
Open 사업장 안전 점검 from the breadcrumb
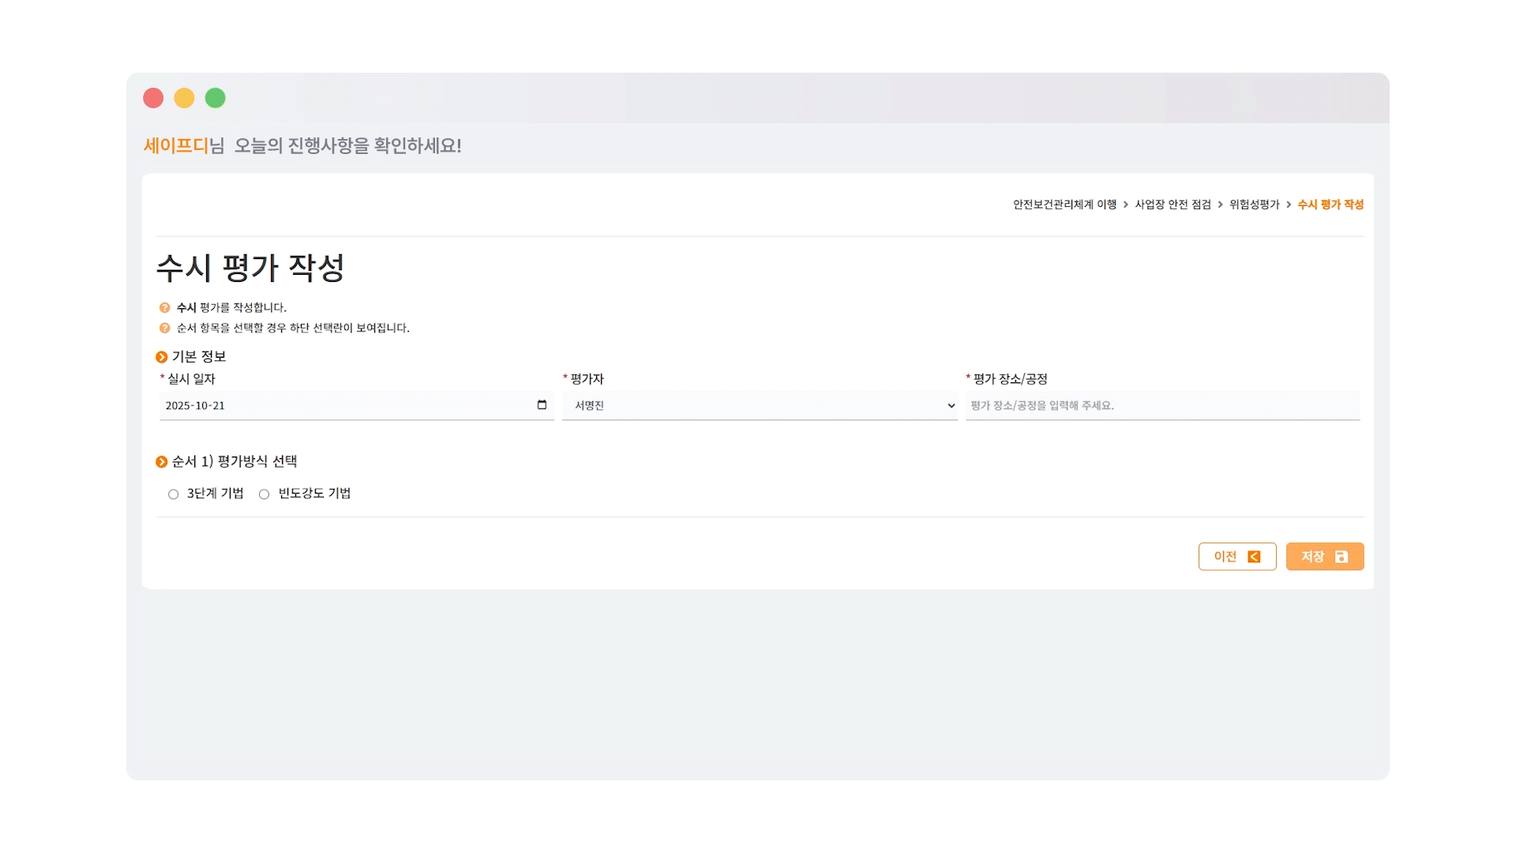[x=1174, y=204]
